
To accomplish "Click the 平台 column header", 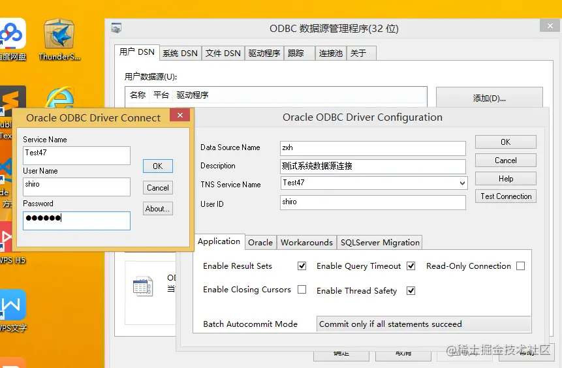I will 161,95.
